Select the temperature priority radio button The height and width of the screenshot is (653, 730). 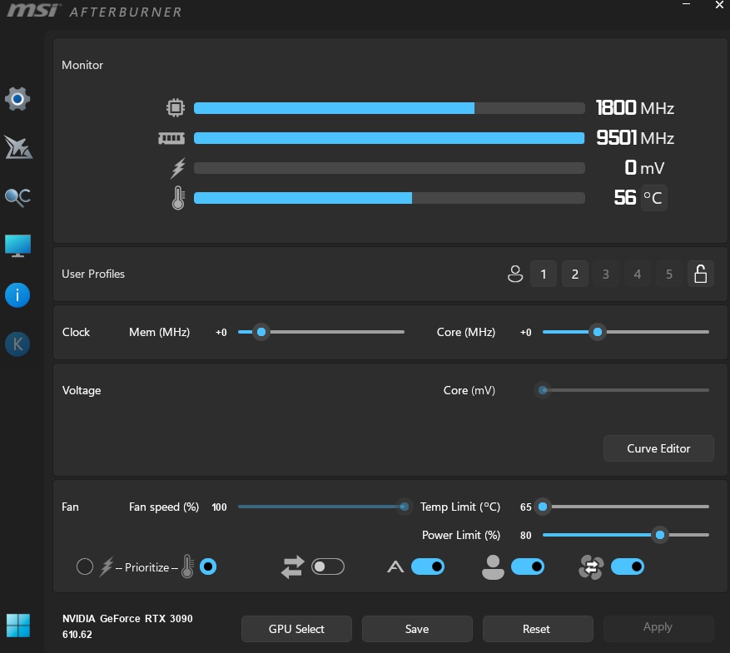tap(208, 567)
